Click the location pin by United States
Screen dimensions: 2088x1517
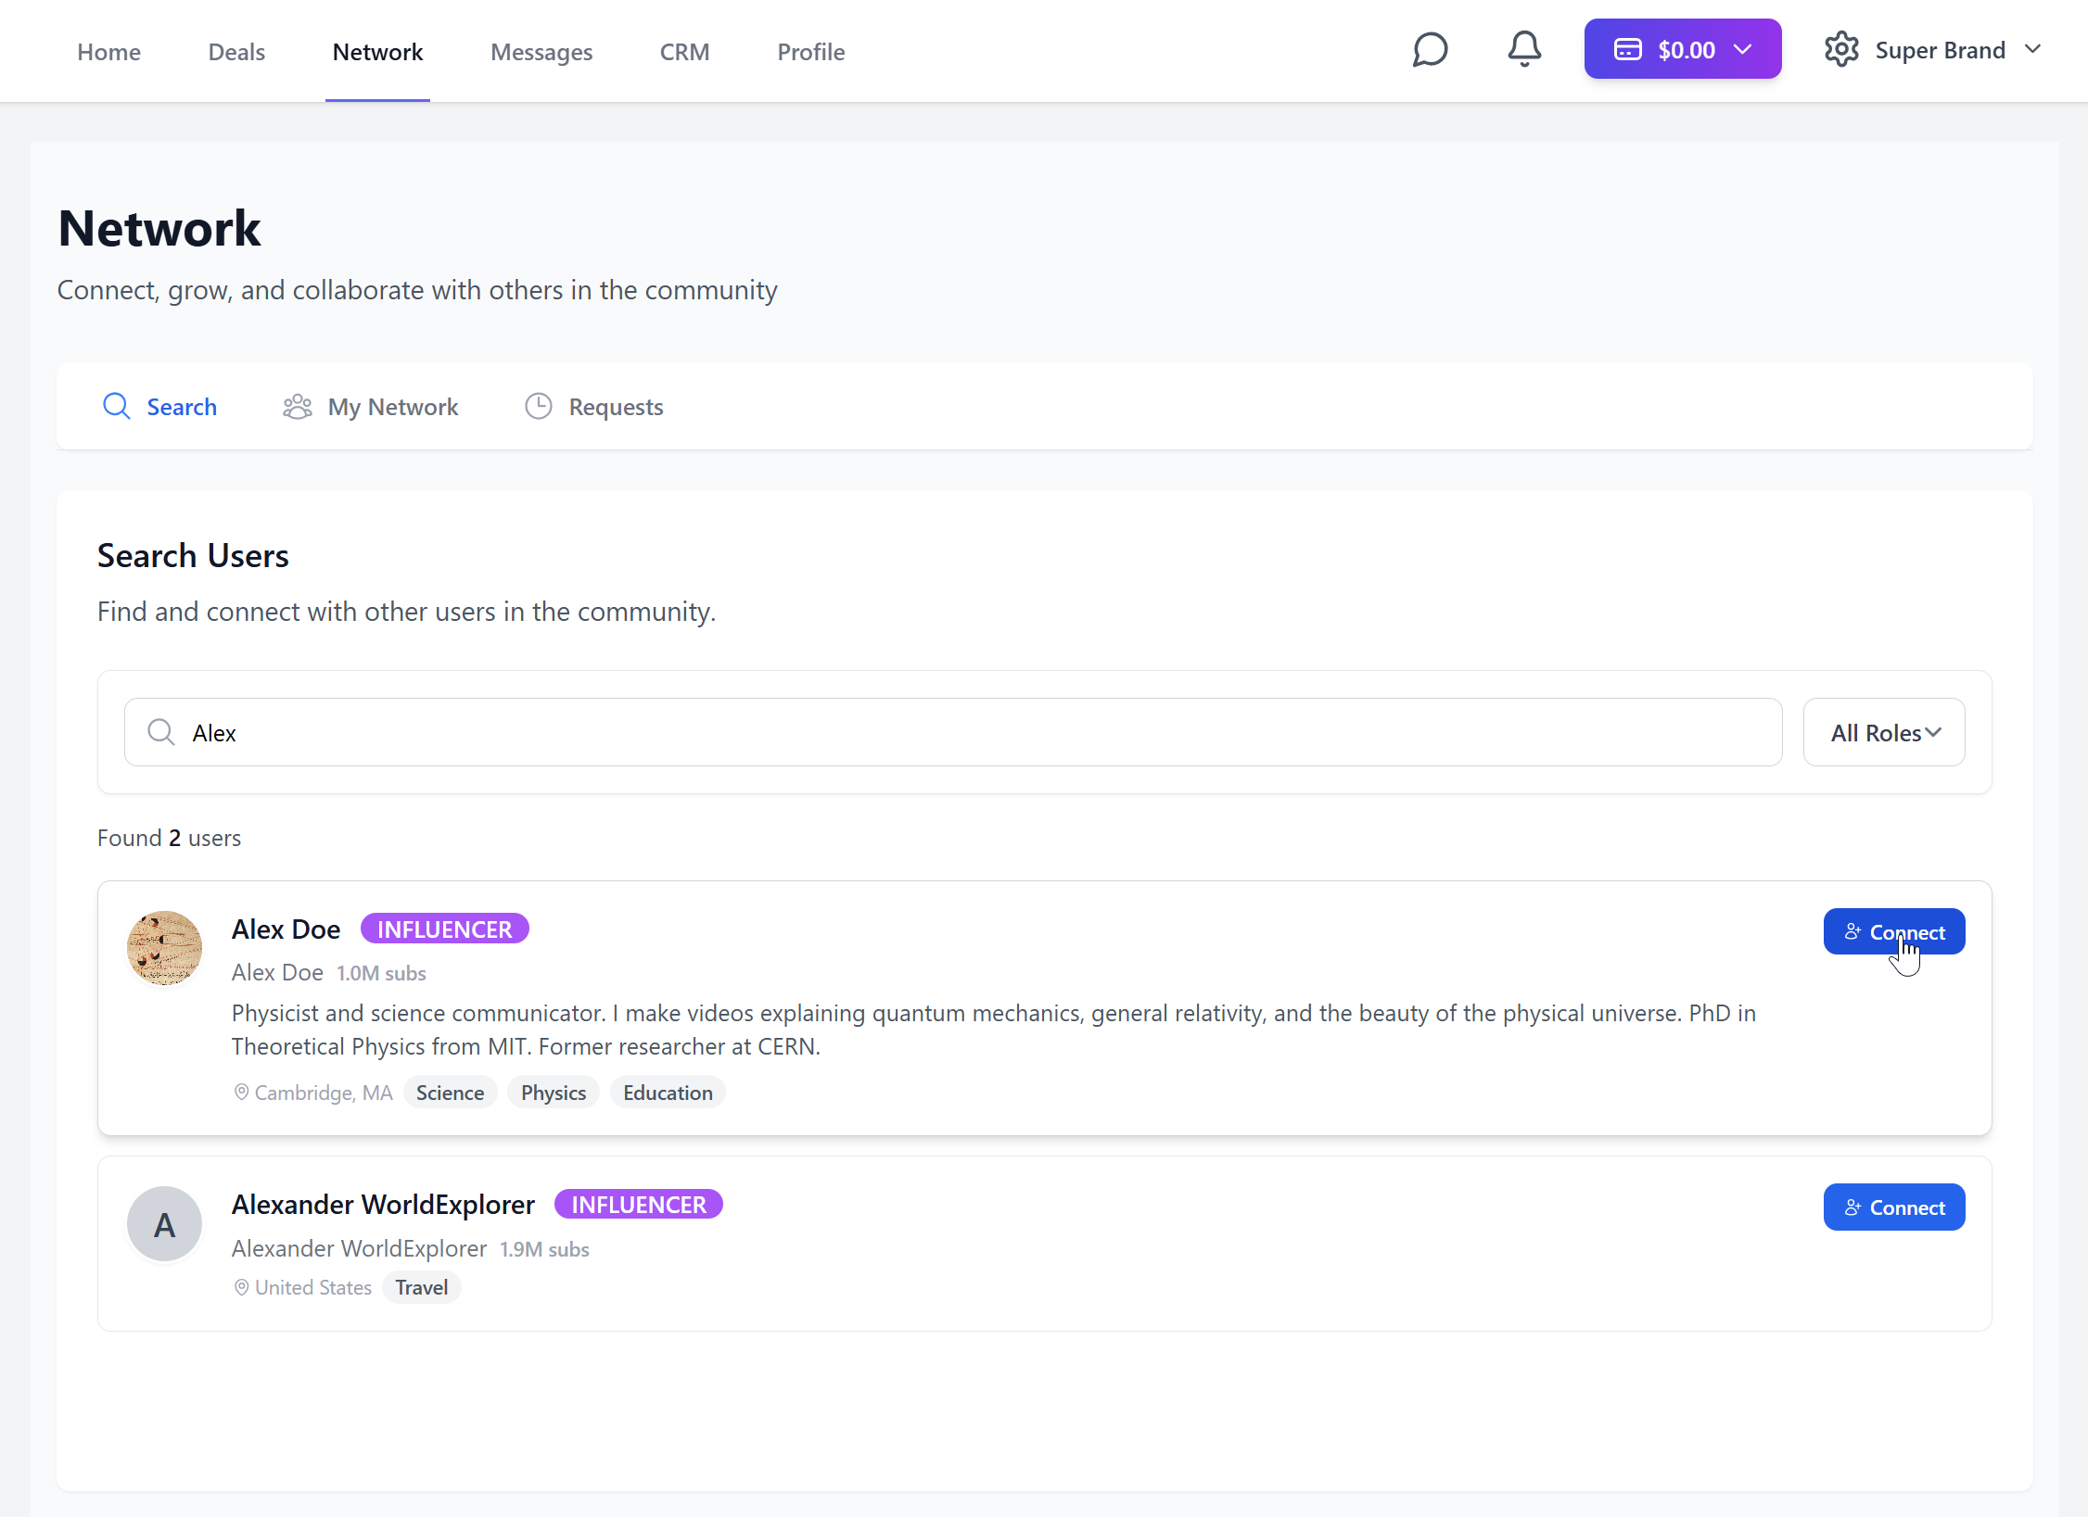(x=241, y=1287)
